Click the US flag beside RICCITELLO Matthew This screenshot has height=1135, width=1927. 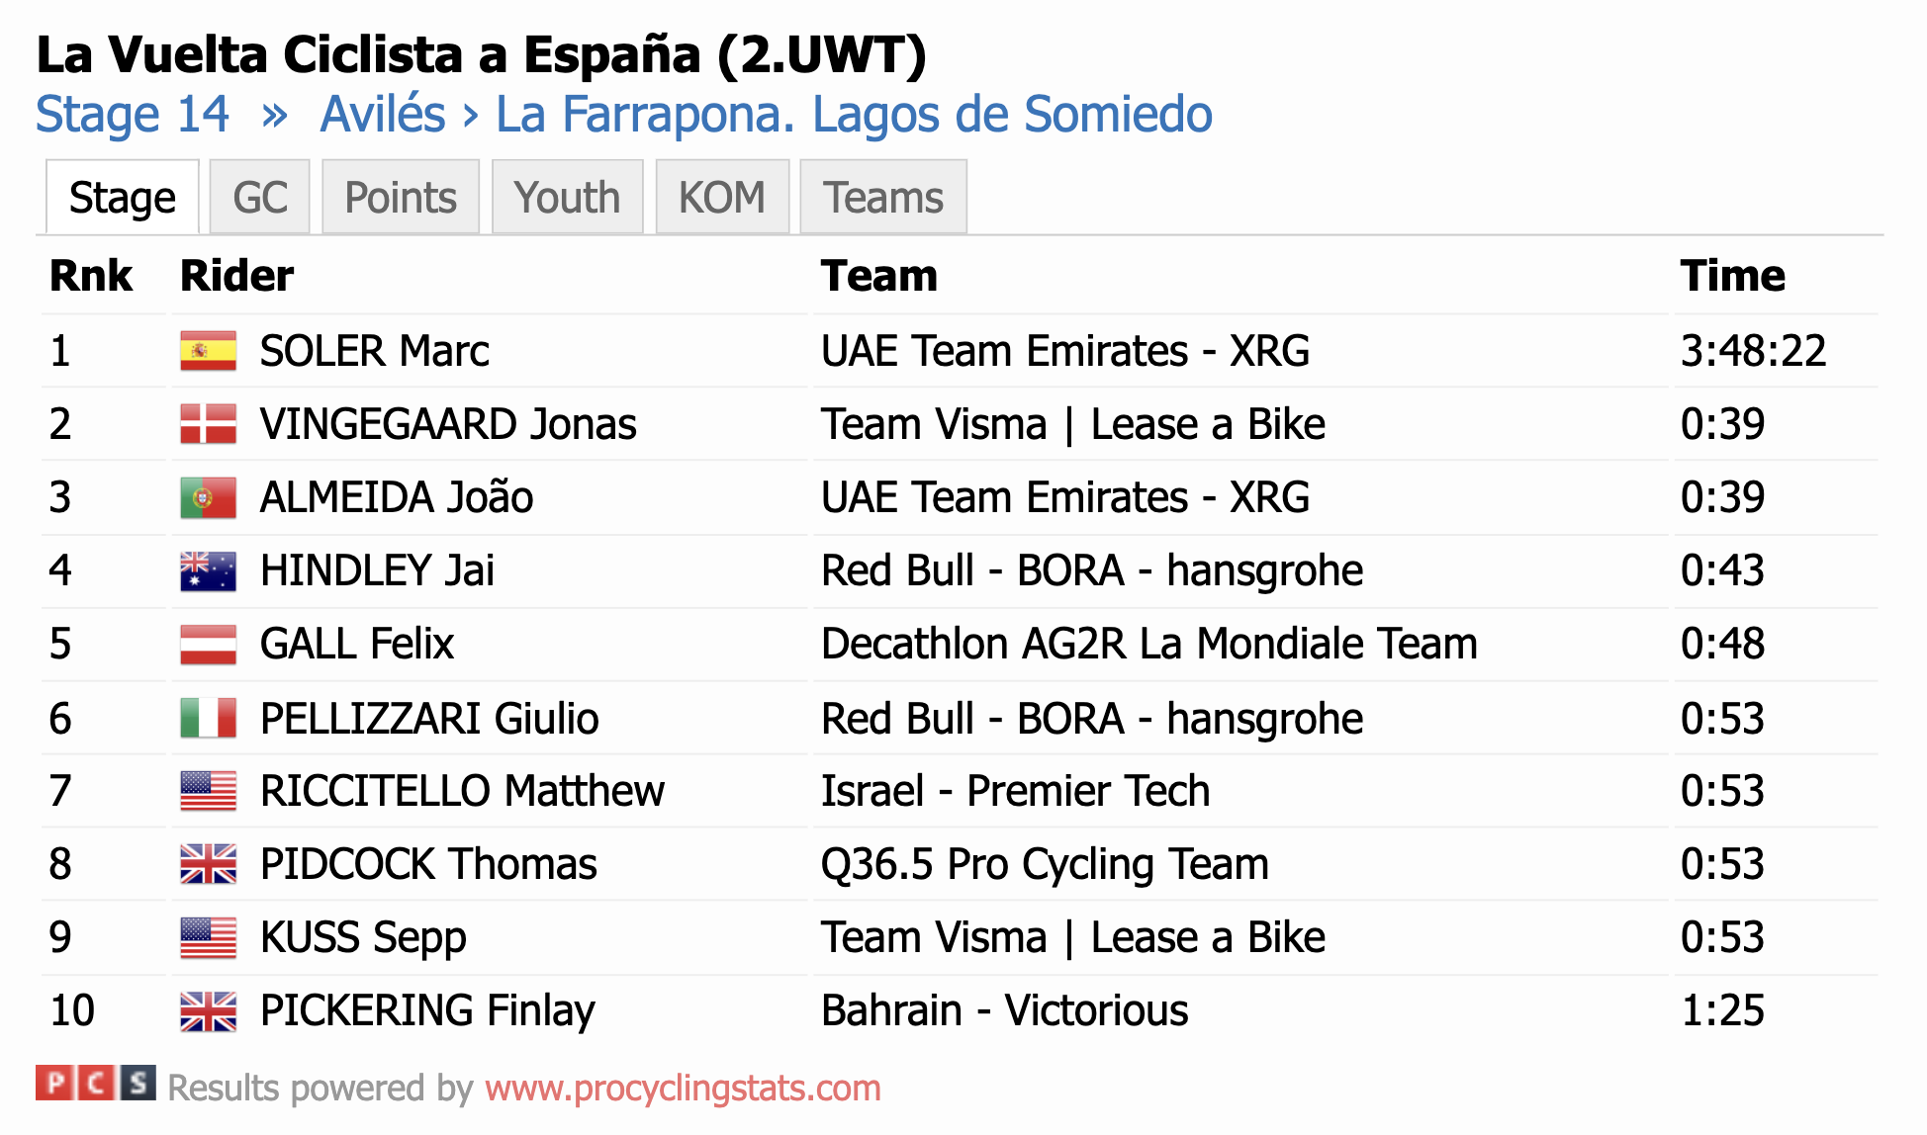pyautogui.click(x=208, y=791)
